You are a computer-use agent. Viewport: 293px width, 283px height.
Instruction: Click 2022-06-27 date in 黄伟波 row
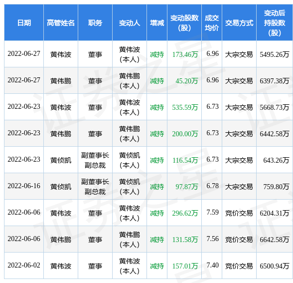pos(24,54)
